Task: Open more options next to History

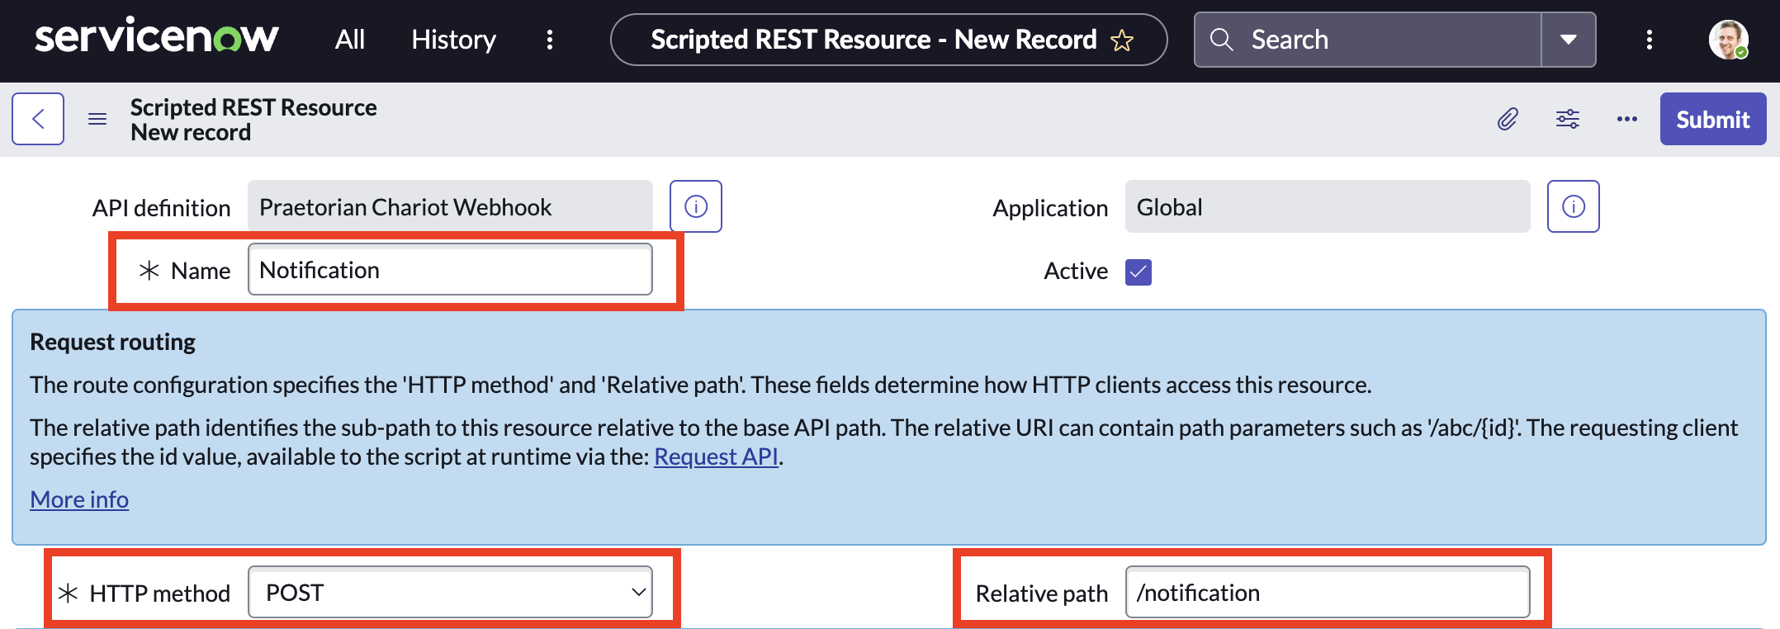Action: click(550, 40)
